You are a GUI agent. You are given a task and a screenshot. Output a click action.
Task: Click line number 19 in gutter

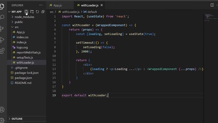[x=54, y=95]
